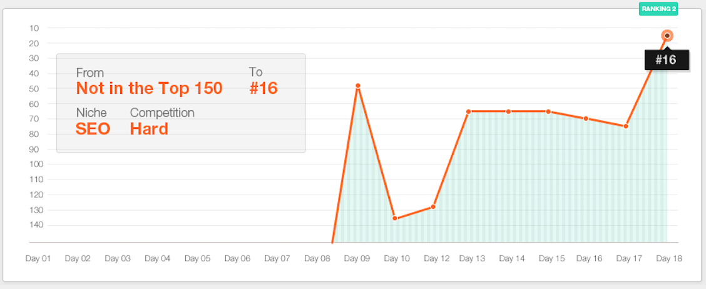706x289 pixels.
Task: Click the 10 label on y-axis
Action: point(34,28)
